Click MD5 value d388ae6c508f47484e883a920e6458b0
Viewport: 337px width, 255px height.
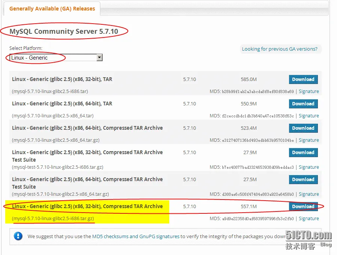pyautogui.click(x=258, y=194)
